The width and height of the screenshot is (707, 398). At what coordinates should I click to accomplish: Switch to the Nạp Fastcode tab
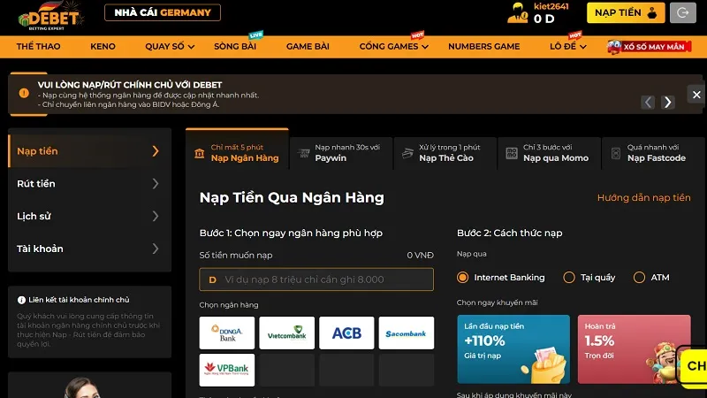[x=653, y=153]
